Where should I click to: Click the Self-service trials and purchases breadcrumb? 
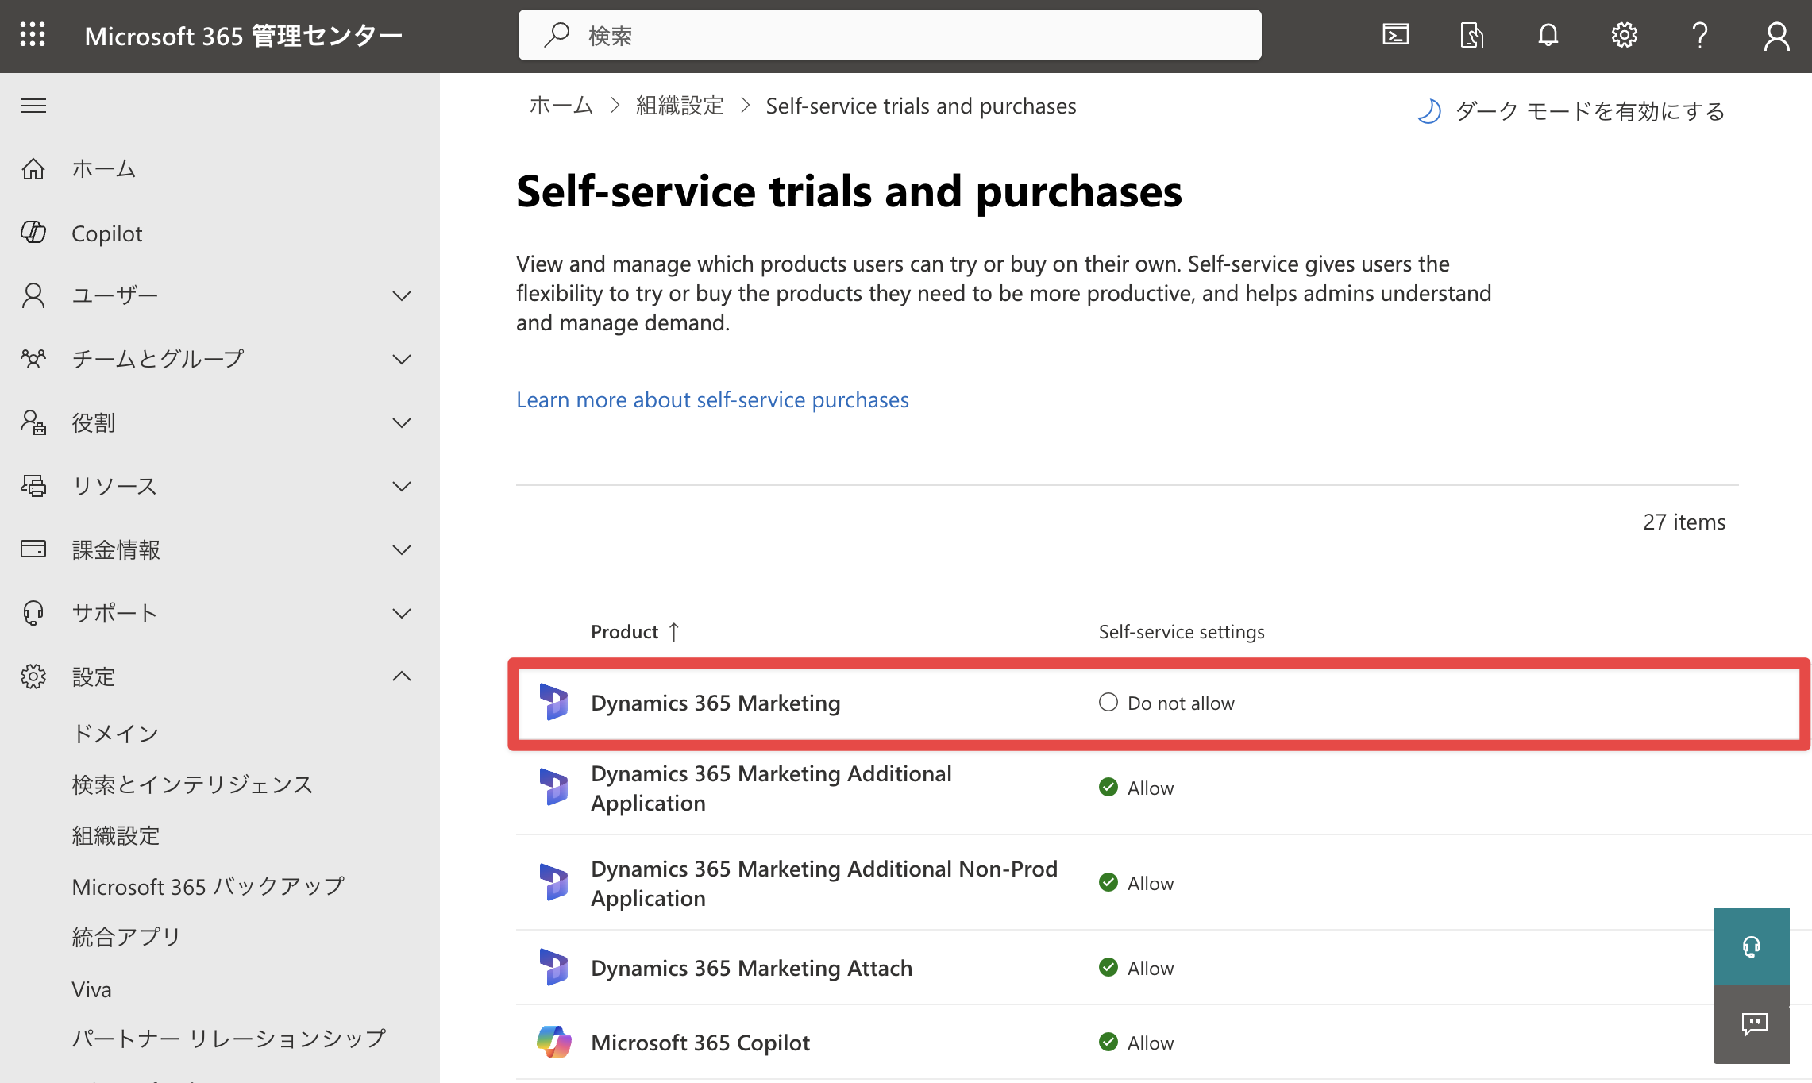[920, 106]
